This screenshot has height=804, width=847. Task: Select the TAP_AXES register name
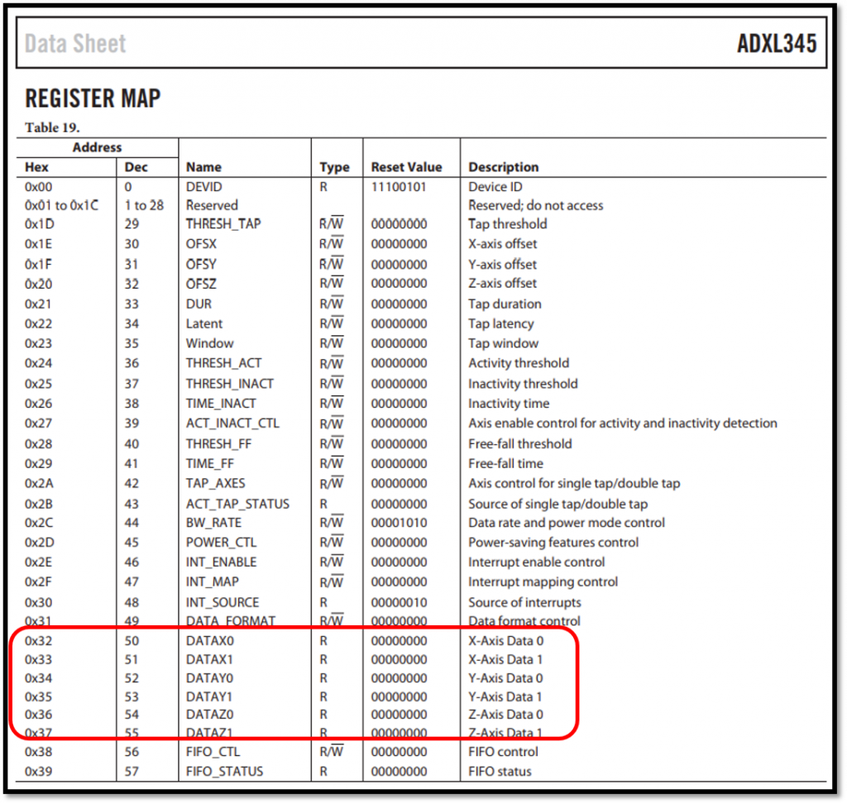tap(216, 483)
